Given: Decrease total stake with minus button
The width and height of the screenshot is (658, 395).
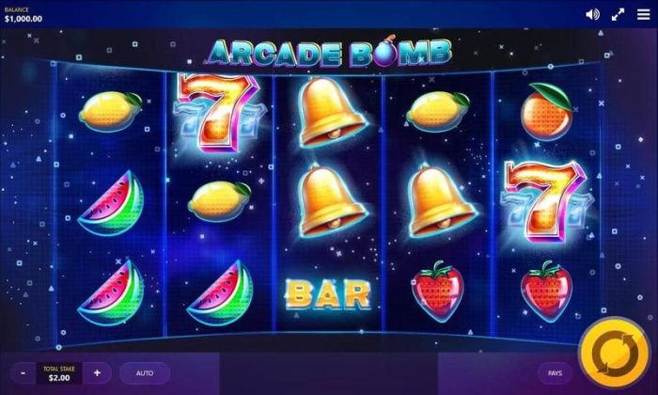Looking at the screenshot, I should coord(23,372).
